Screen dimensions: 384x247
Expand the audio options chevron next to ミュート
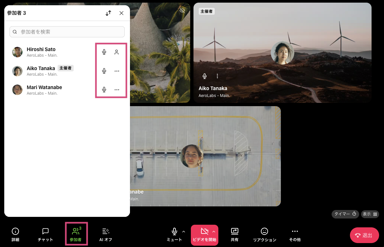point(184,232)
